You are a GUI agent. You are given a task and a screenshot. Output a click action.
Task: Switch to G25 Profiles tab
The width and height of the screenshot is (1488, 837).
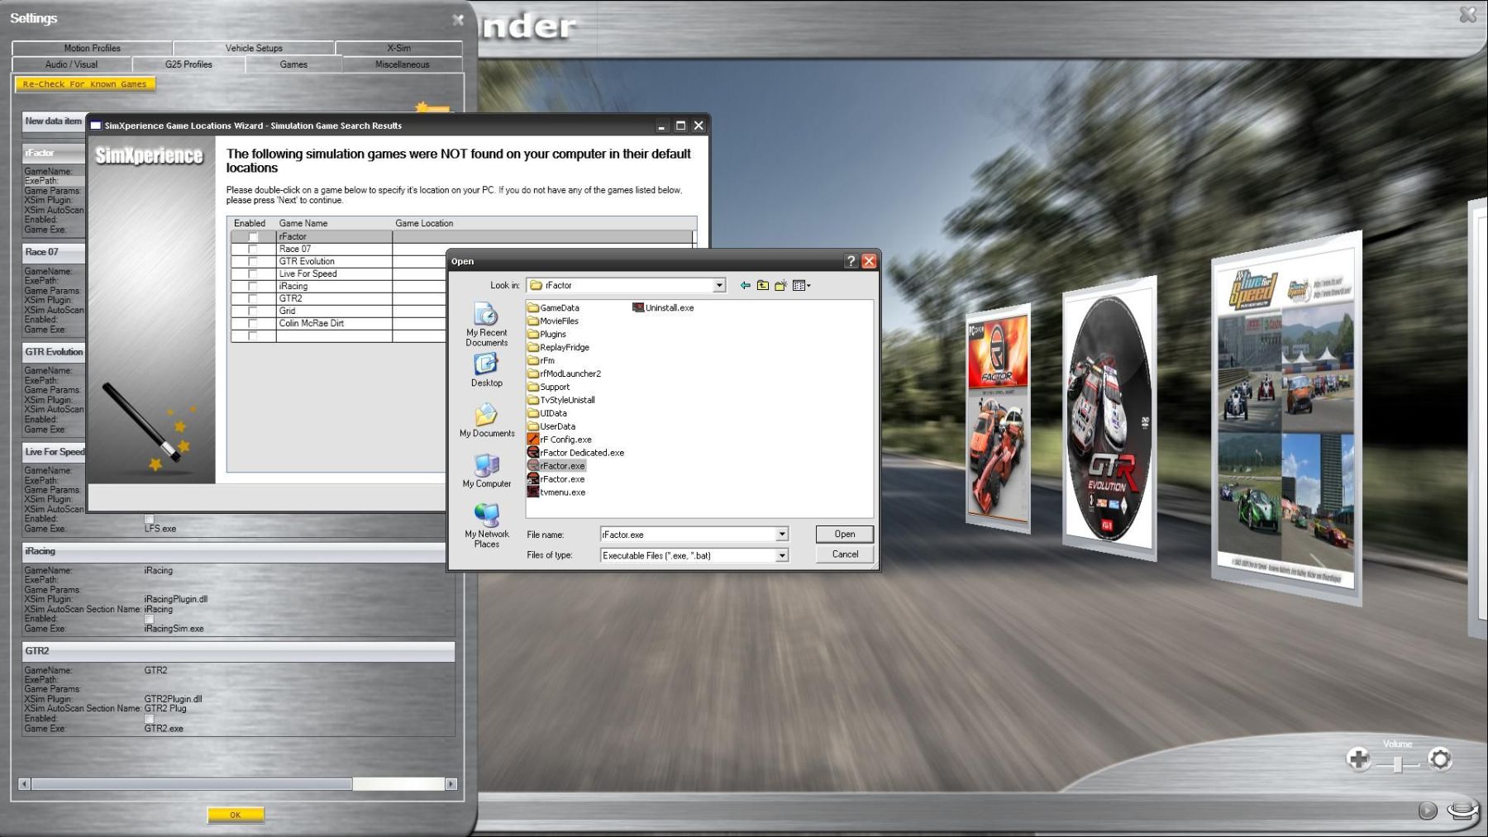point(188,64)
